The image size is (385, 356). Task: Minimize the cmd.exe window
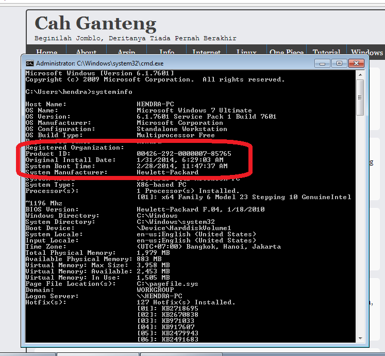[x=323, y=63]
